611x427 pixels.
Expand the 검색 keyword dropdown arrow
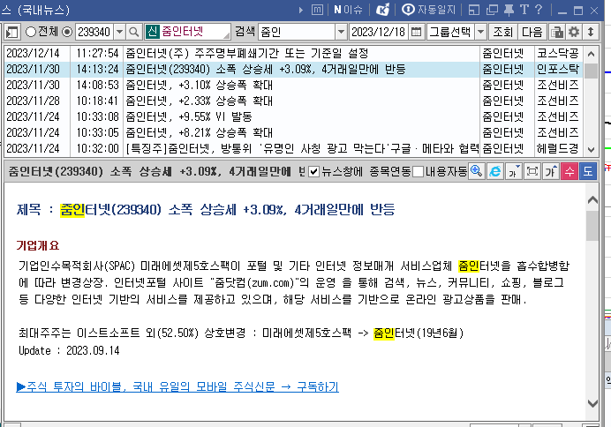341,32
